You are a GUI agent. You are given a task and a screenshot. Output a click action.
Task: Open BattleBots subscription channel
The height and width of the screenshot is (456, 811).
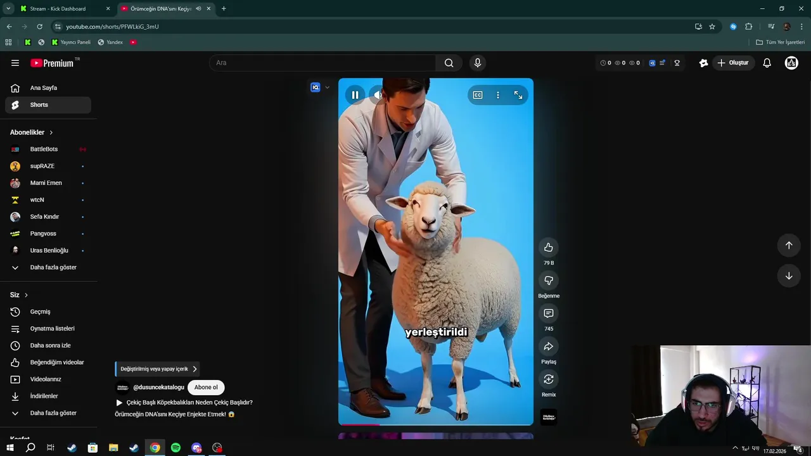(x=48, y=149)
